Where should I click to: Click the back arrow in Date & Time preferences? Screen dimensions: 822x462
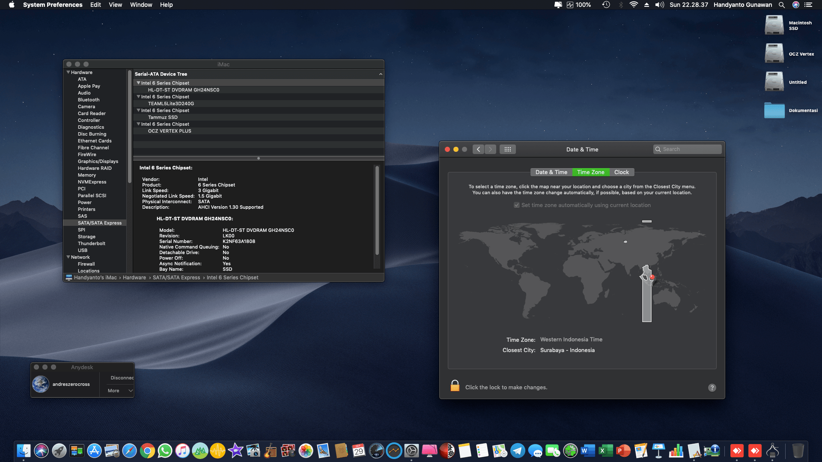(478, 149)
